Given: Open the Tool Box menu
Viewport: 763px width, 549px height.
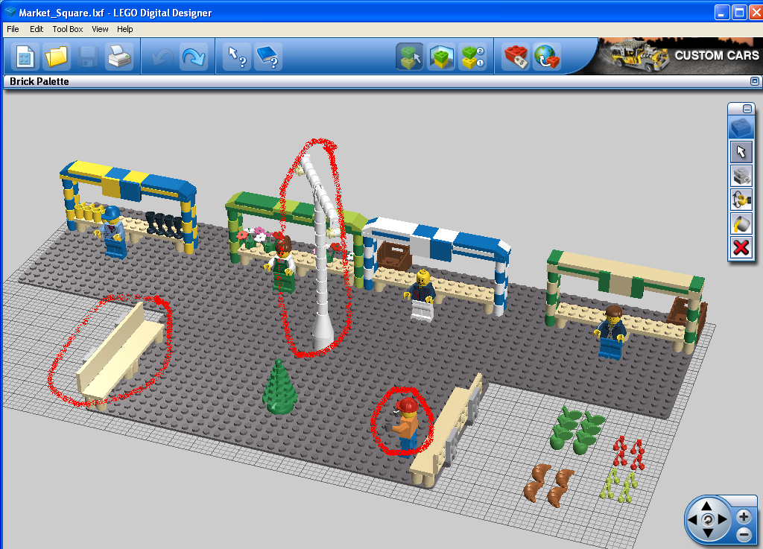Looking at the screenshot, I should coord(68,29).
